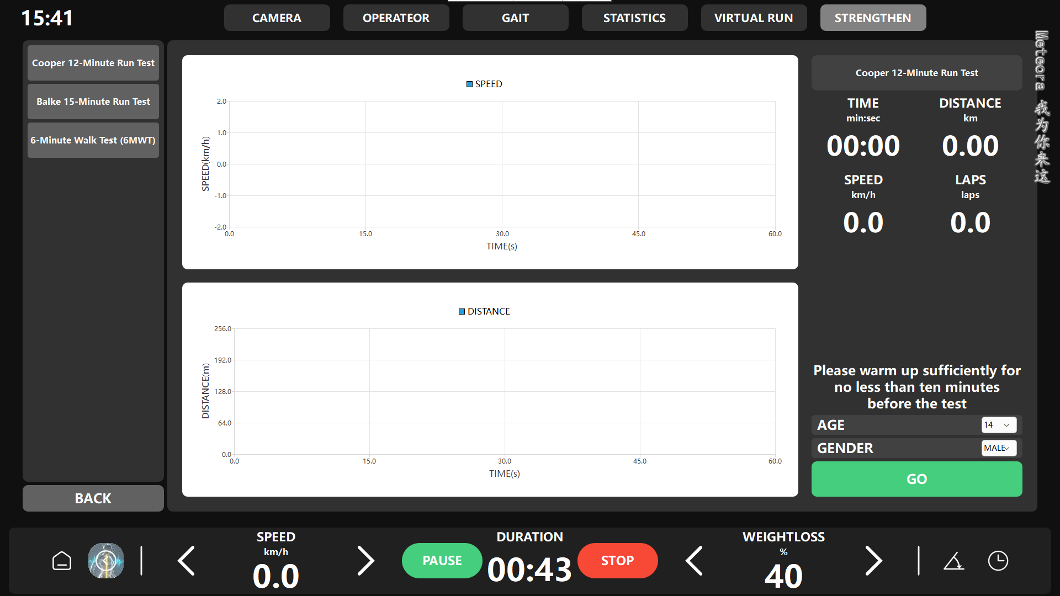Choose 6-Minute Walk Test (6MWT)

[93, 140]
